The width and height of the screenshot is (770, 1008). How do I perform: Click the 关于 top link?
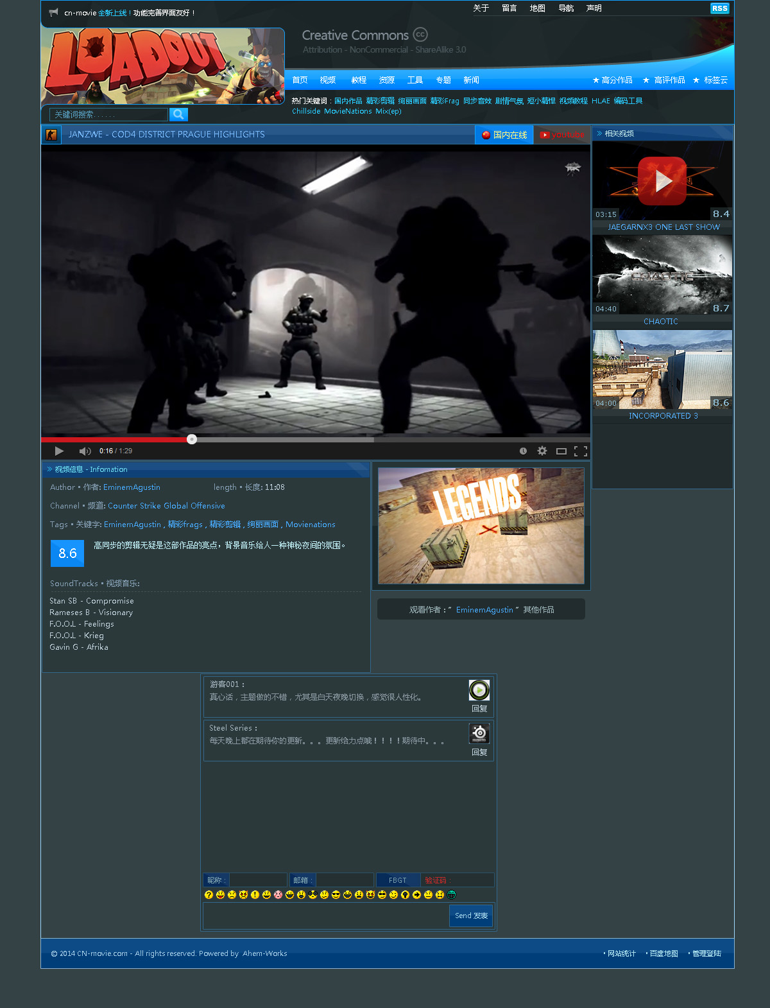[481, 8]
